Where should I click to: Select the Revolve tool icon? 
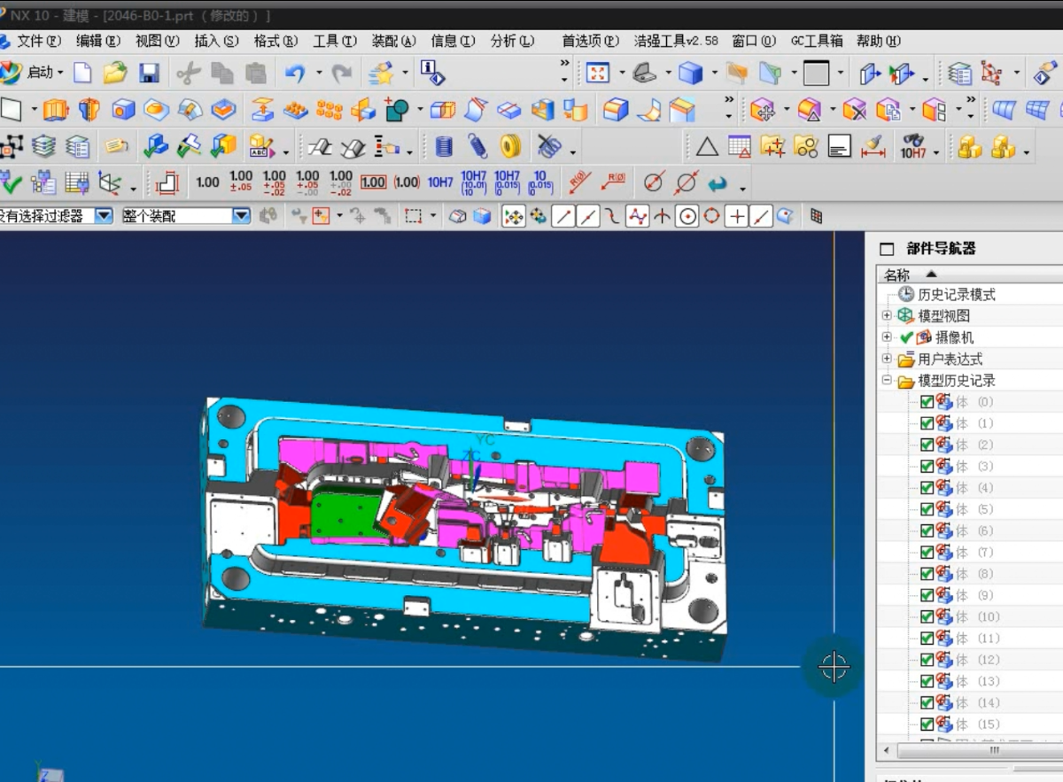click(89, 110)
